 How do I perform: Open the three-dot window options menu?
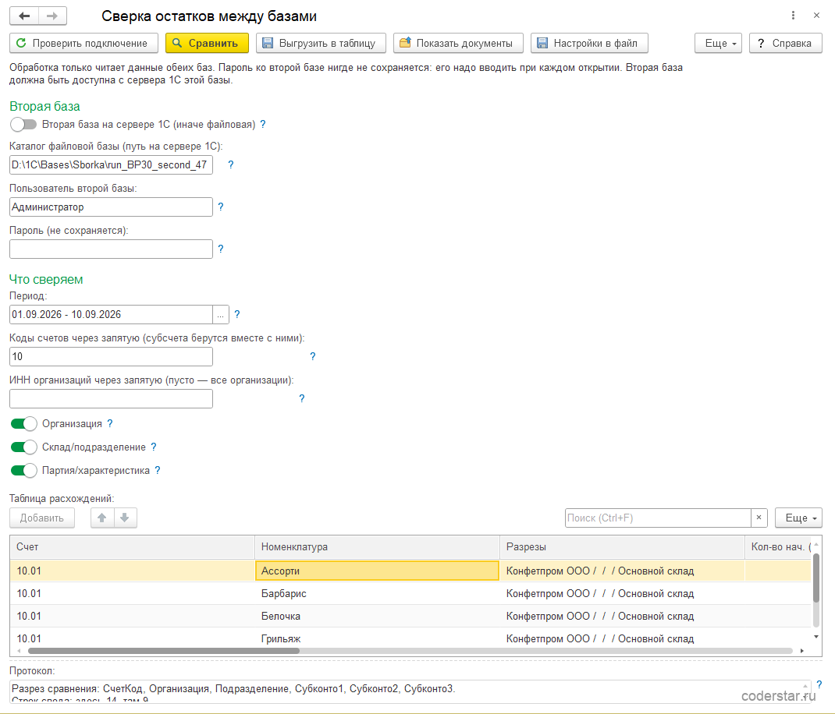pos(793,16)
